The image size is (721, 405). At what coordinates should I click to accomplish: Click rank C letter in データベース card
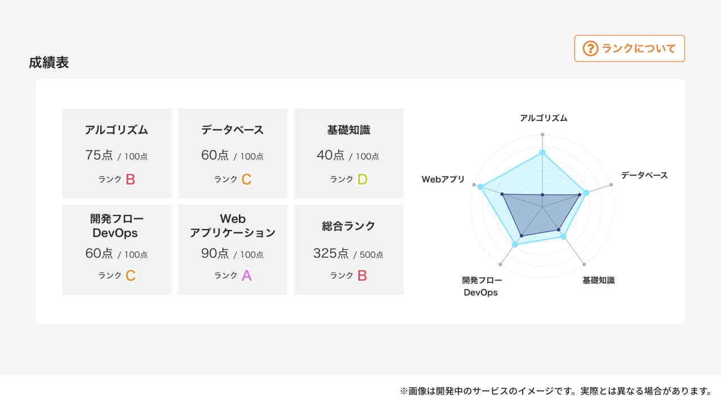[x=246, y=179]
